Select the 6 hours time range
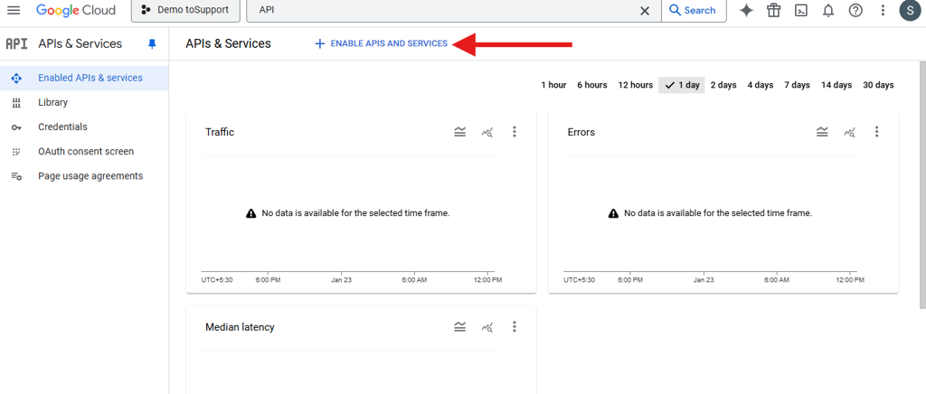The width and height of the screenshot is (926, 394). click(592, 85)
